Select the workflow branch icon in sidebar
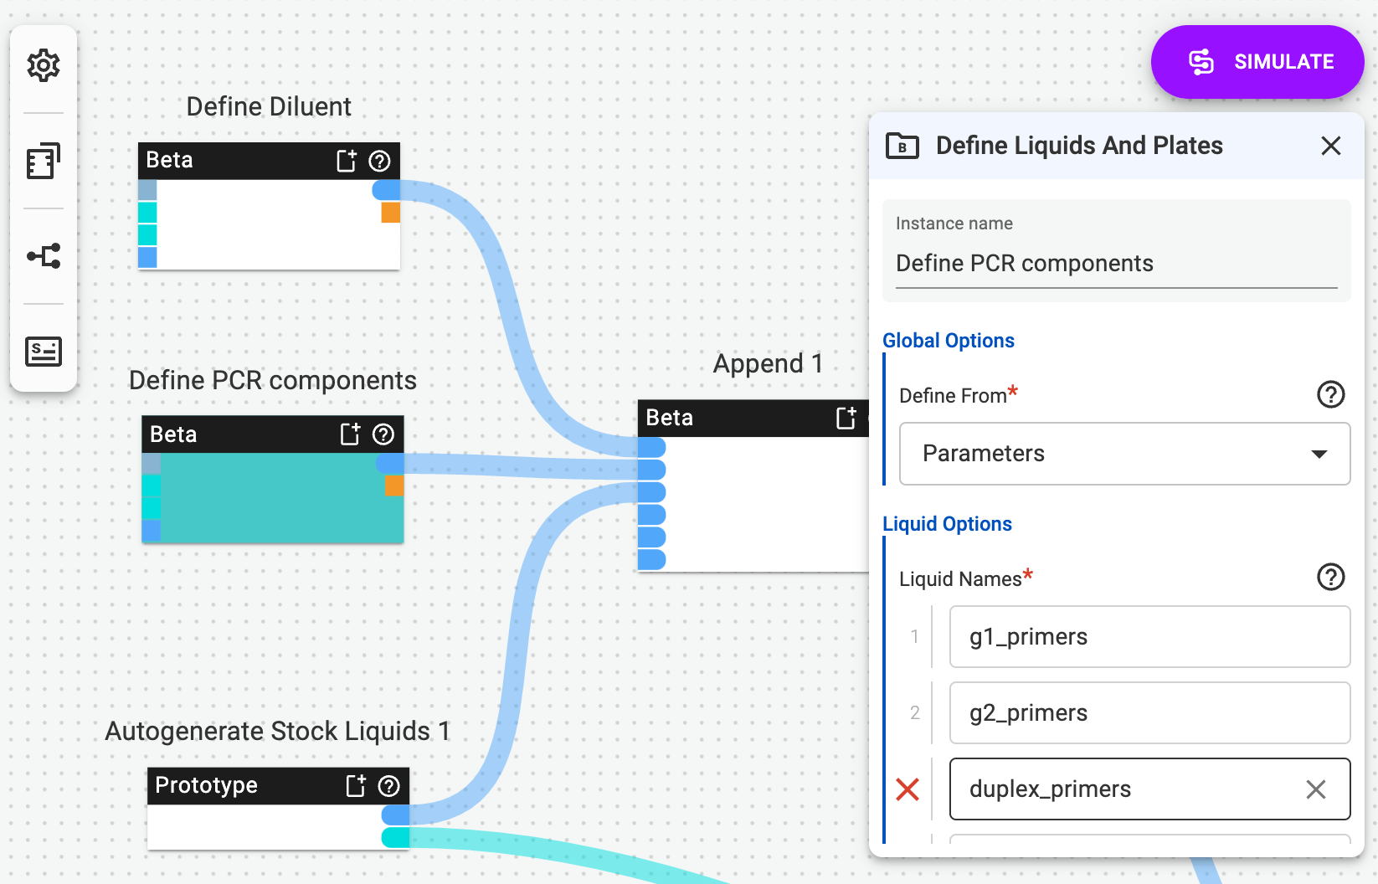The height and width of the screenshot is (884, 1378). point(44,256)
